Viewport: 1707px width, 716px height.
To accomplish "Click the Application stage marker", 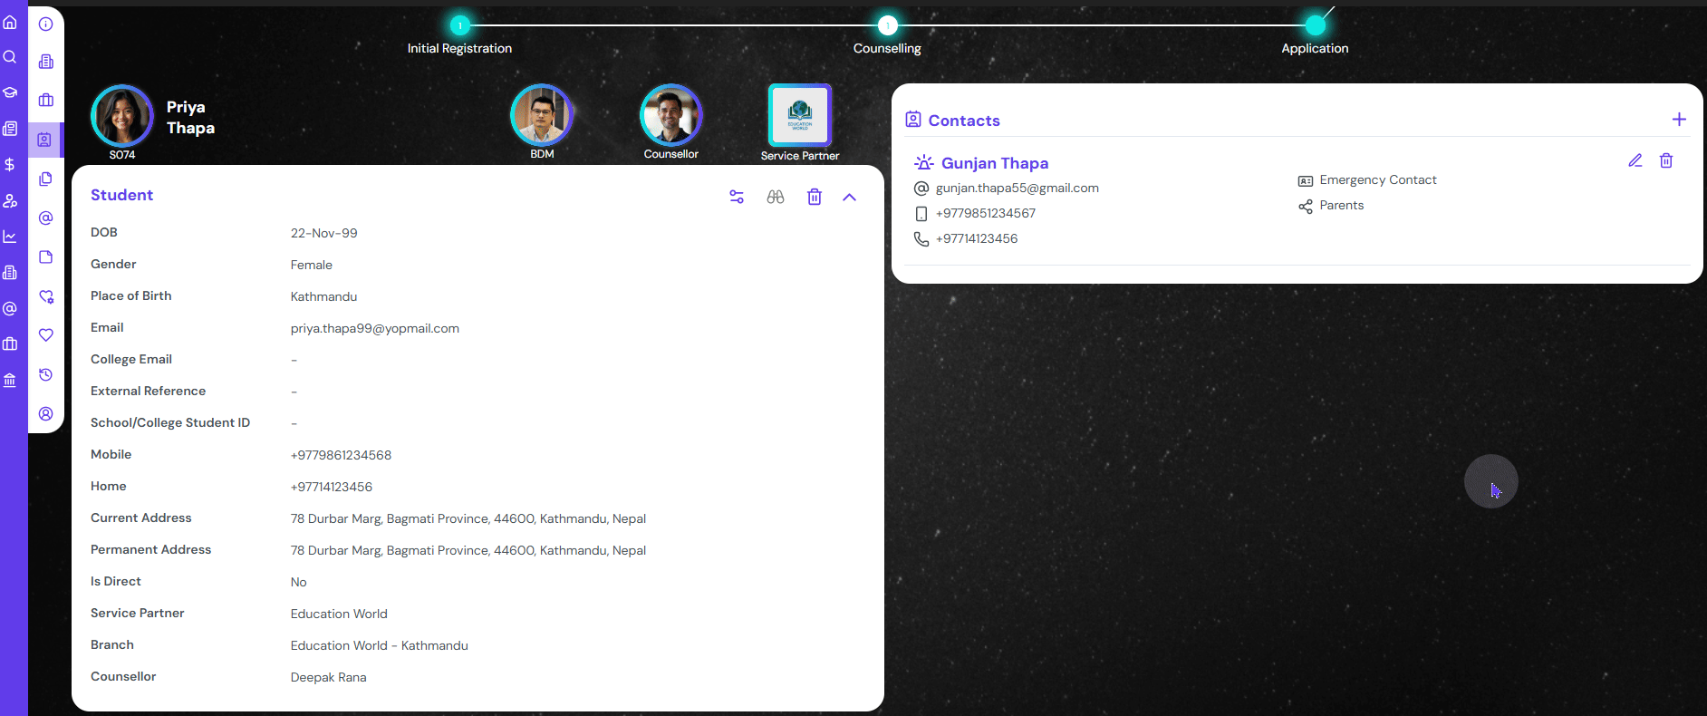I will 1315,25.
